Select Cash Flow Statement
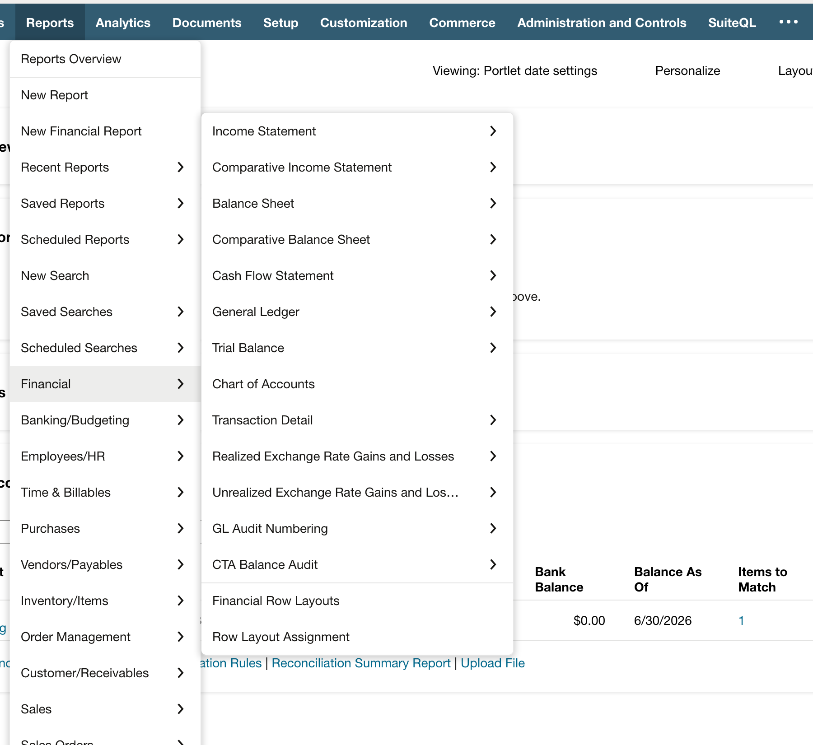This screenshot has height=745, width=813. click(357, 276)
